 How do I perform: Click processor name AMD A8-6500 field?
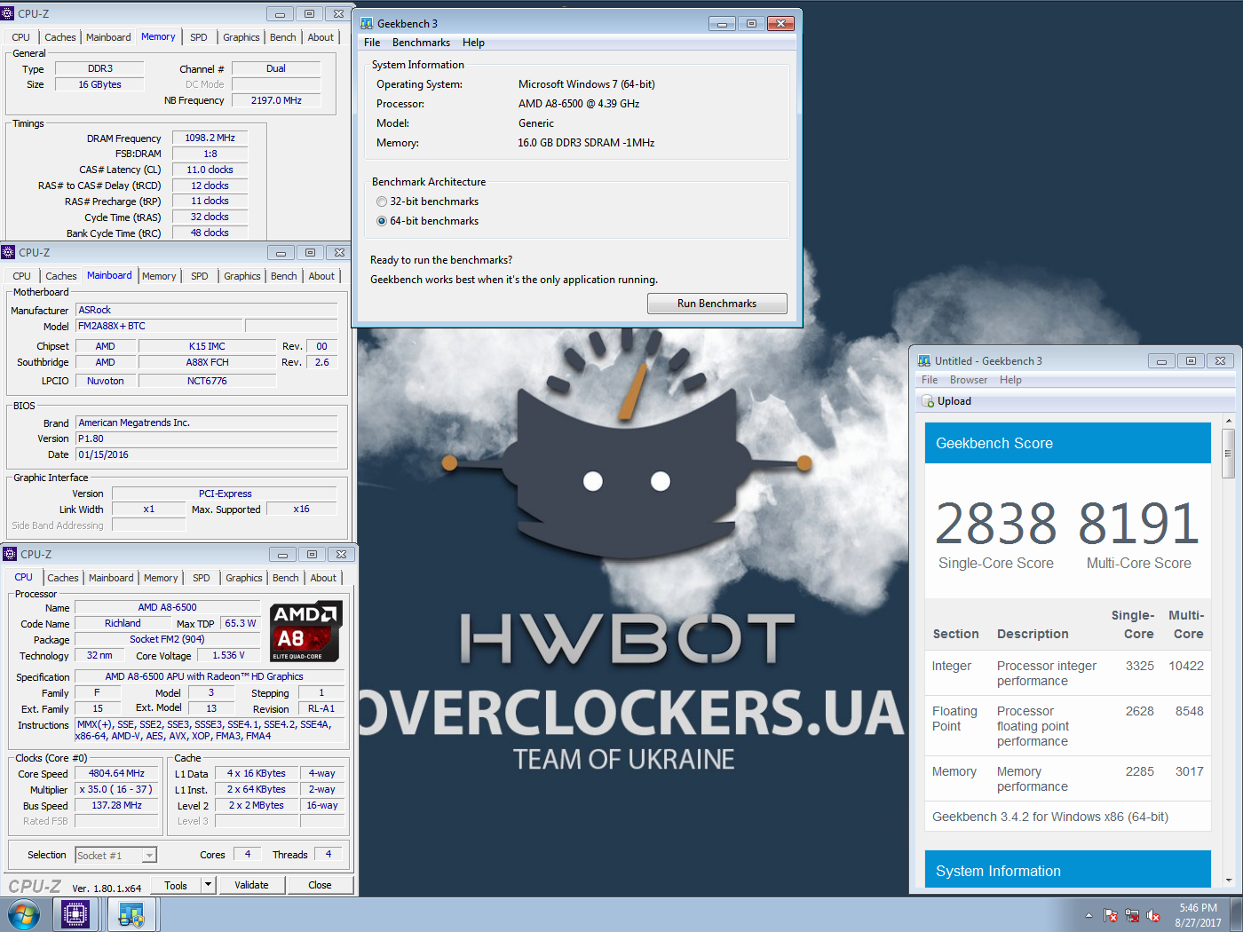pyautogui.click(x=168, y=607)
